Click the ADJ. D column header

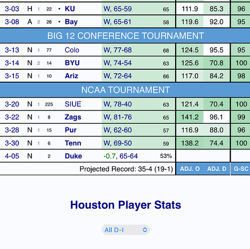(217, 169)
